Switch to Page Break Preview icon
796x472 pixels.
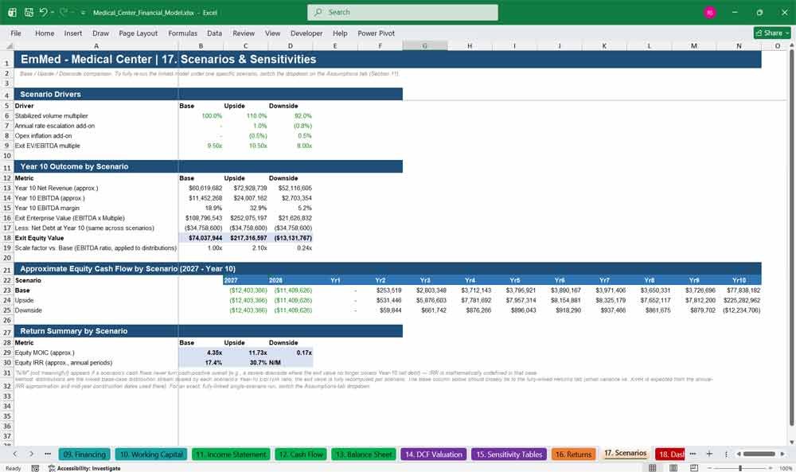(693, 468)
